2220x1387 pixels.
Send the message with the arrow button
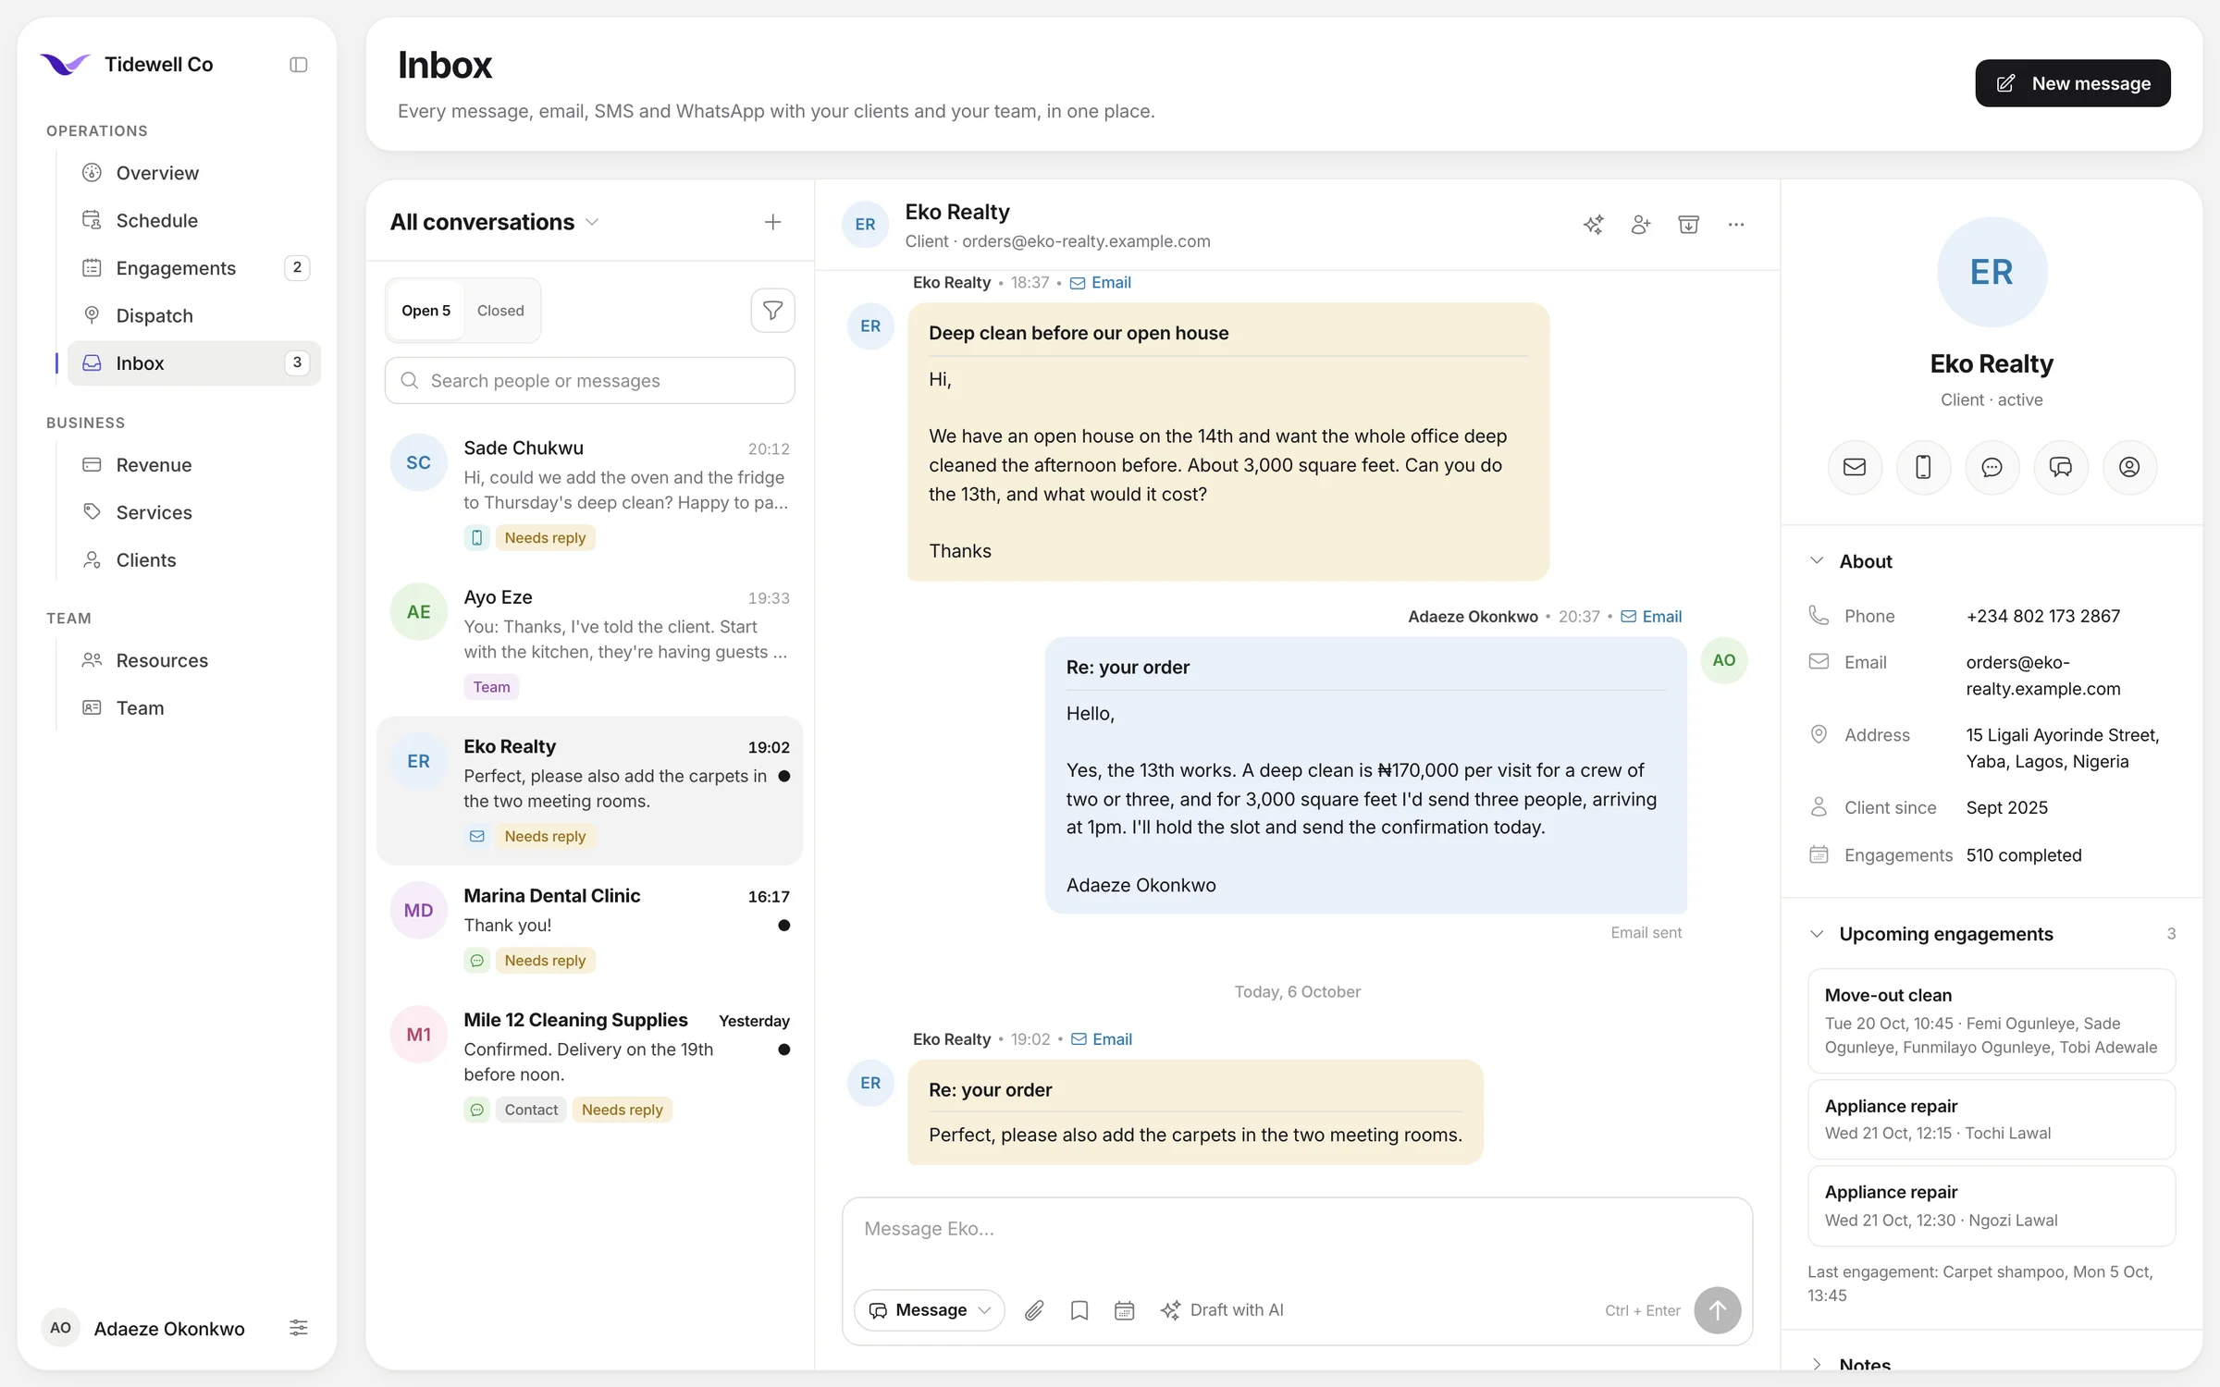1717,1310
